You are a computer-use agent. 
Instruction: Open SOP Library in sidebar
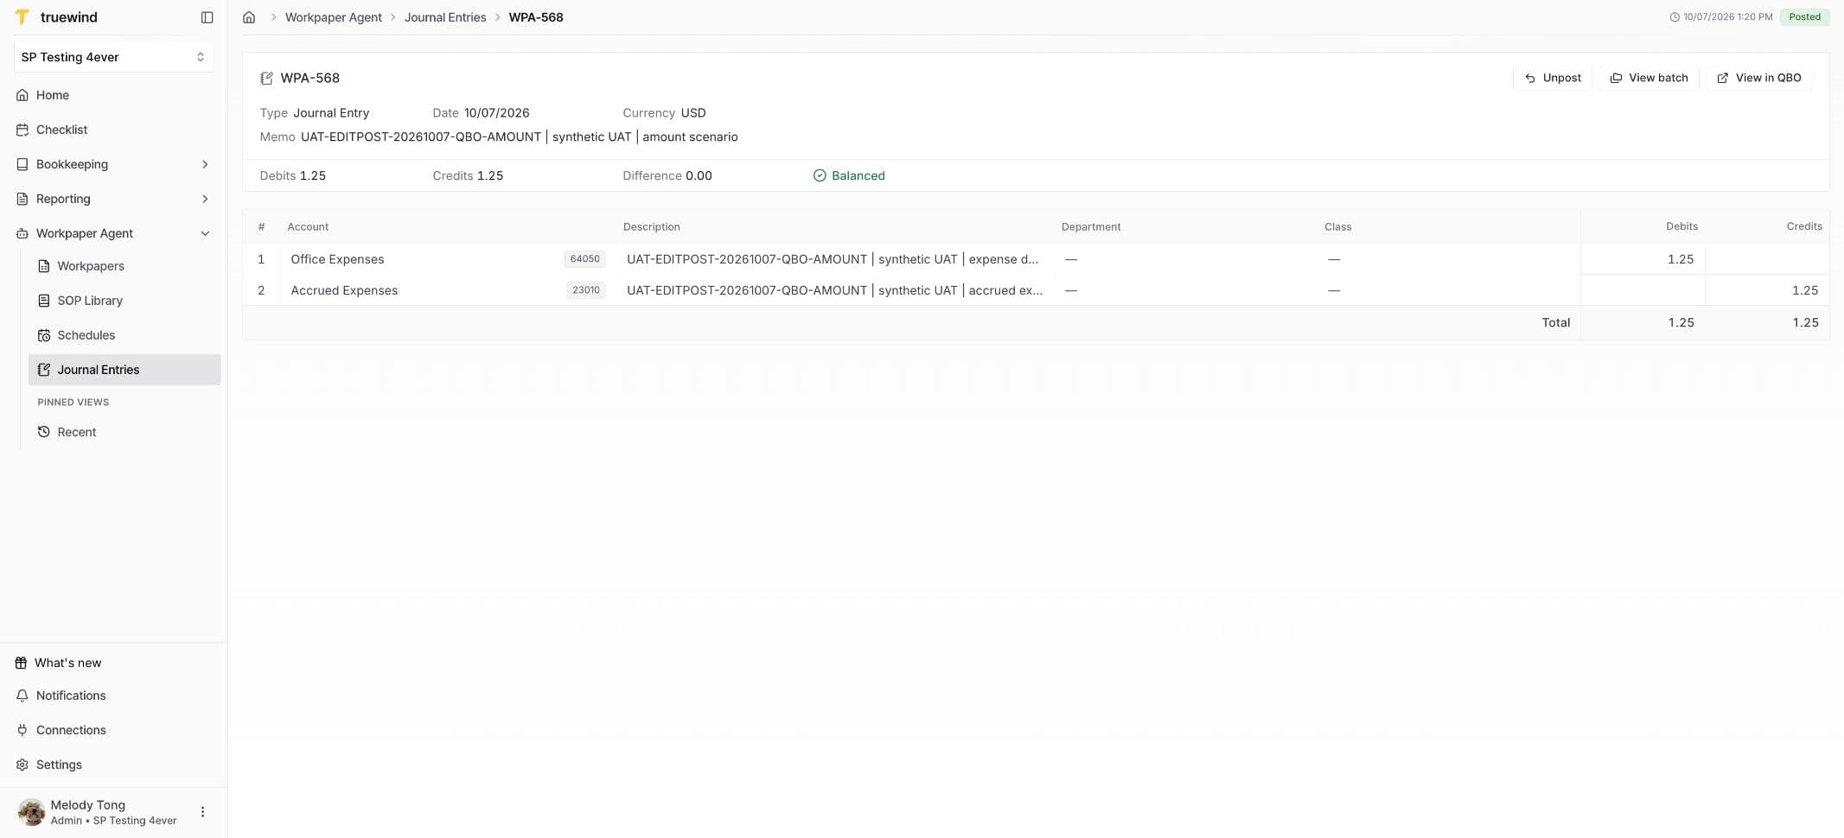tap(124, 301)
